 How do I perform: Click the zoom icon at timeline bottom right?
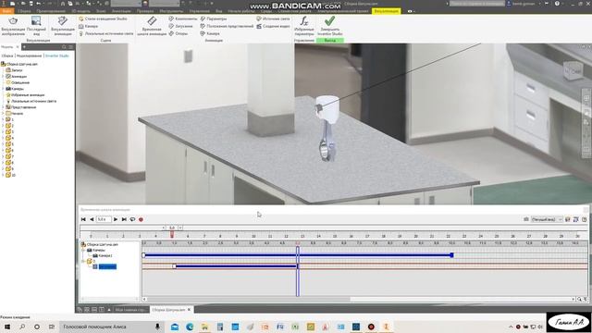click(x=579, y=299)
